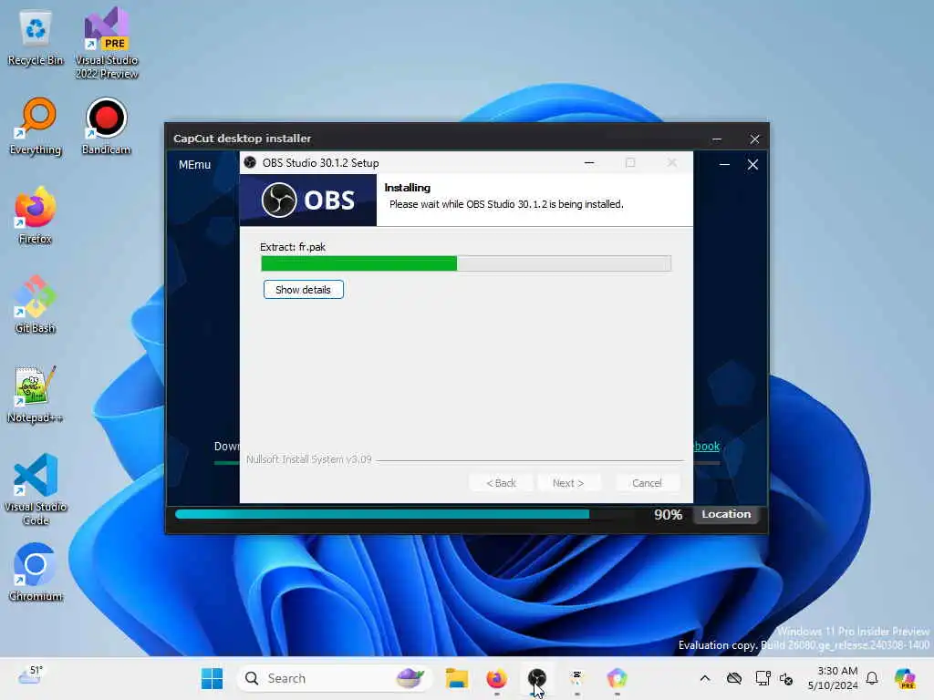Click the taskbar Search box

[x=334, y=678]
